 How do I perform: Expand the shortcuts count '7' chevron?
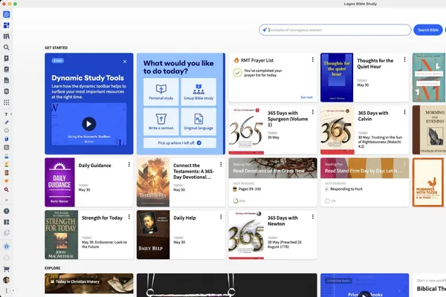pos(11,114)
